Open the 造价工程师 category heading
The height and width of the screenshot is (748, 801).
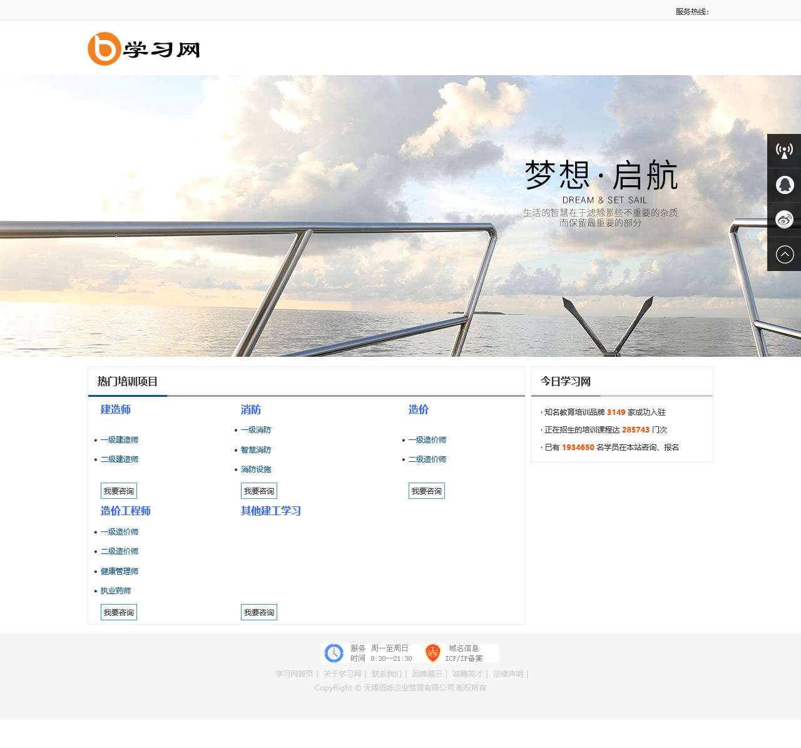[126, 511]
